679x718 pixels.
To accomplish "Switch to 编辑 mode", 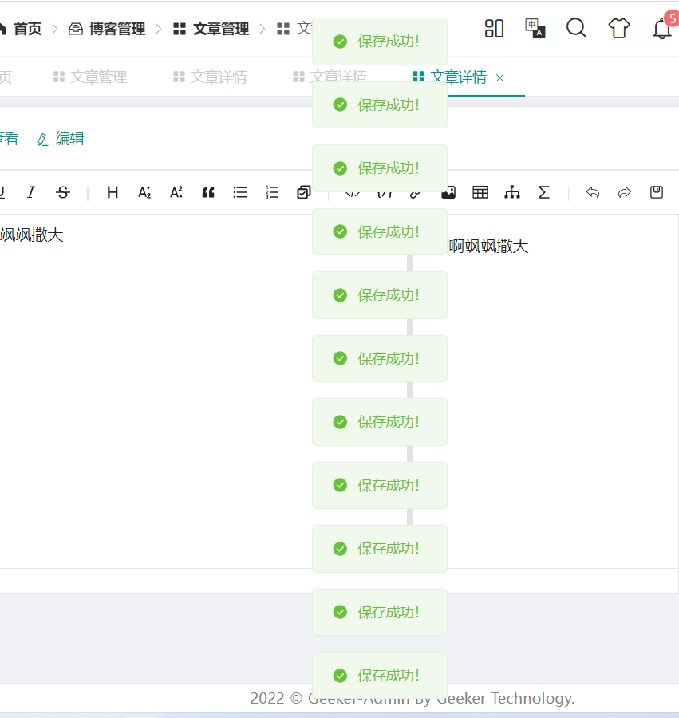I will 61,139.
